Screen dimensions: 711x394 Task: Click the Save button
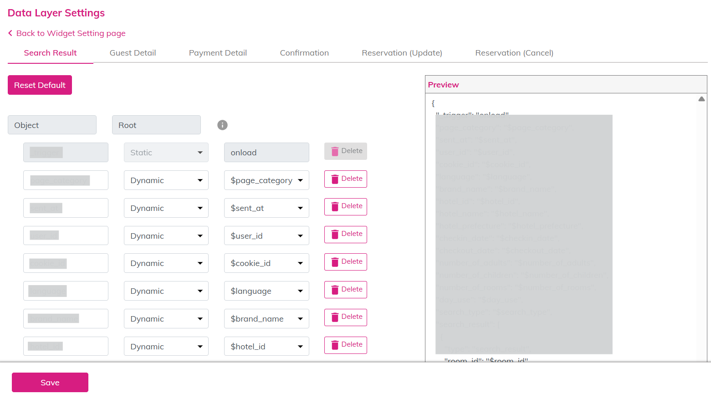point(50,383)
